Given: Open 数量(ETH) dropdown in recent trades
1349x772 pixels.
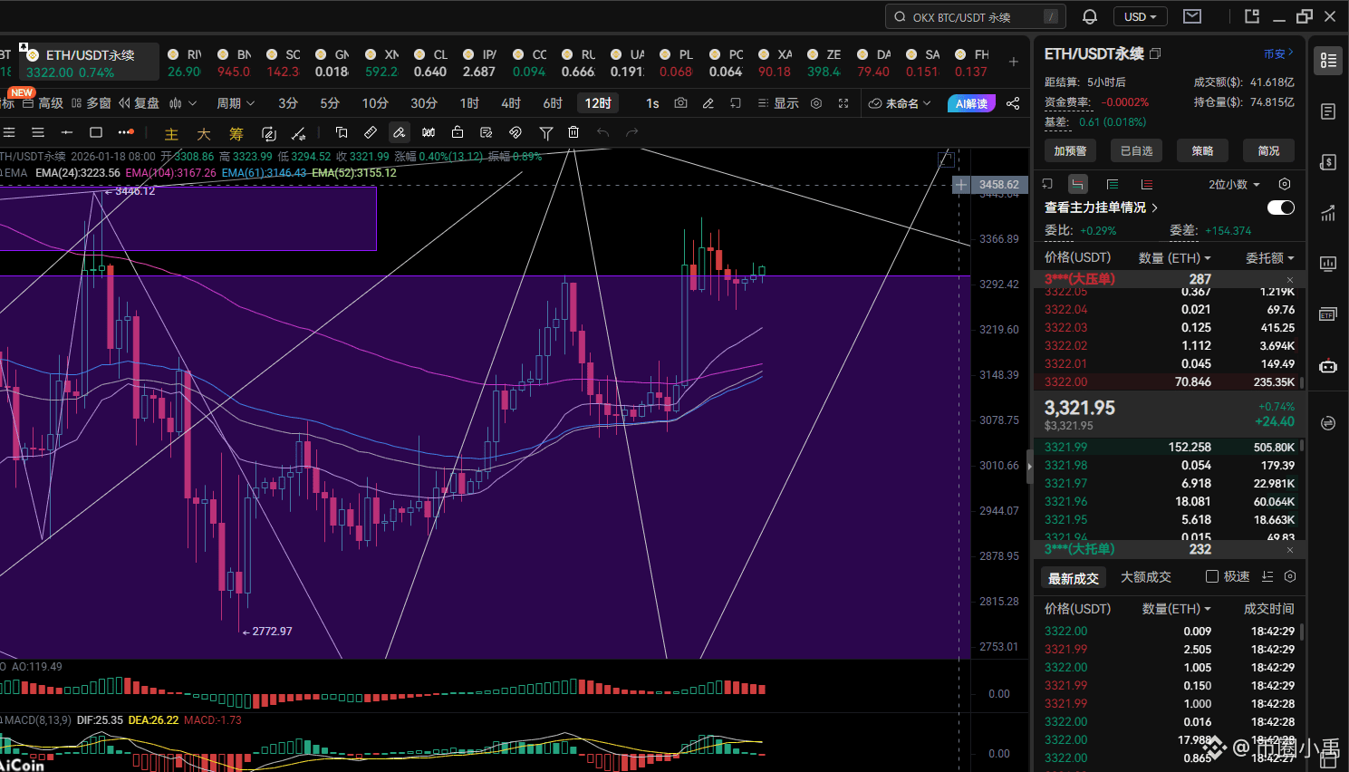Looking at the screenshot, I should (x=1176, y=609).
